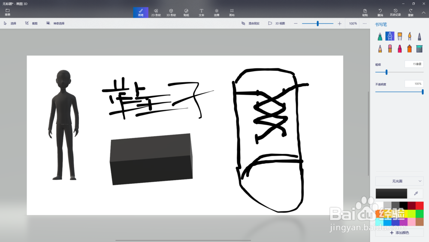429x242 pixels.
Task: Select the Watercolor brush tool
Action: pyautogui.click(x=410, y=36)
